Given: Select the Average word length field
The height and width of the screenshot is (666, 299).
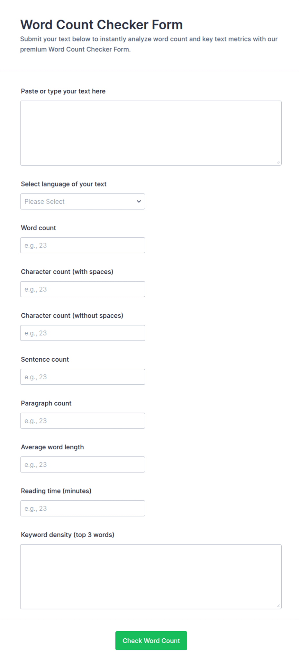Looking at the screenshot, I should (83, 464).
